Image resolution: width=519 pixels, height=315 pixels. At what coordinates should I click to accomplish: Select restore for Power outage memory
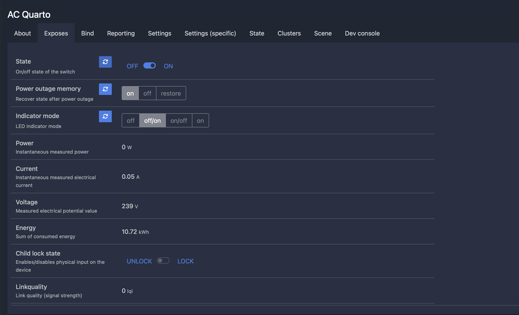click(171, 93)
